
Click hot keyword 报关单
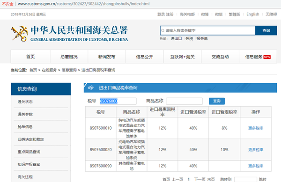click(x=202, y=39)
